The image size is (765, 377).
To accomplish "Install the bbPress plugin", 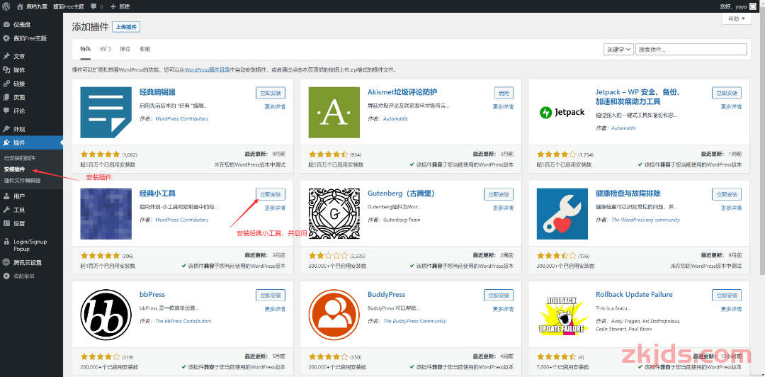I will (x=271, y=296).
